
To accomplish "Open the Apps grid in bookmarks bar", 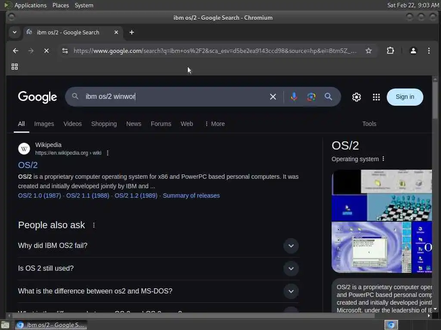I will (x=15, y=67).
